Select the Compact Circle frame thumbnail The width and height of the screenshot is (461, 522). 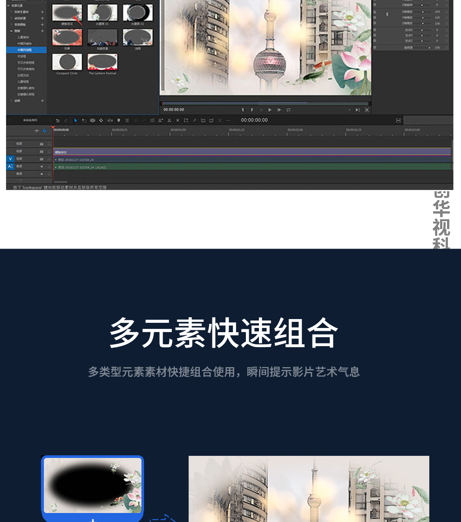coord(67,62)
